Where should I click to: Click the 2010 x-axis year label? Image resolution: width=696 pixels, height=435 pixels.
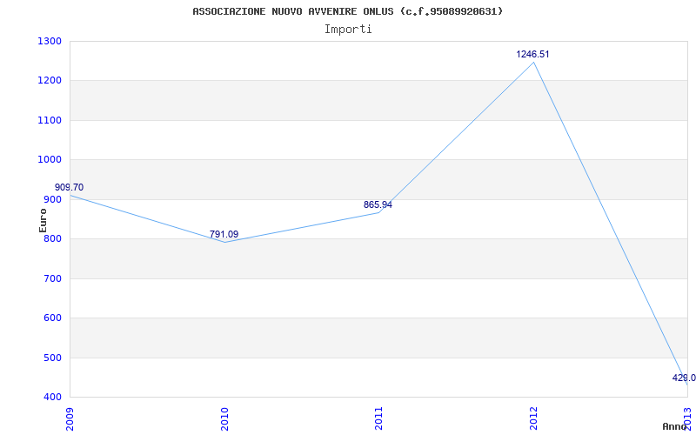(224, 418)
